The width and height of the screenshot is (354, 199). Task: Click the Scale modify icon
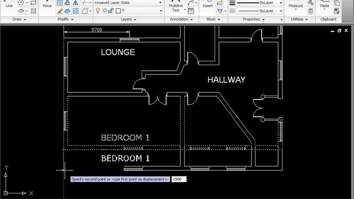click(x=60, y=3)
